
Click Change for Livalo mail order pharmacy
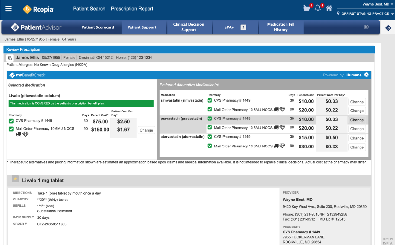click(x=146, y=130)
